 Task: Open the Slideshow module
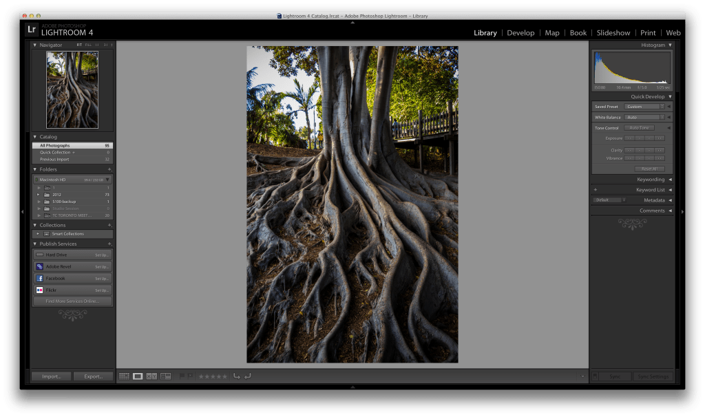[613, 33]
